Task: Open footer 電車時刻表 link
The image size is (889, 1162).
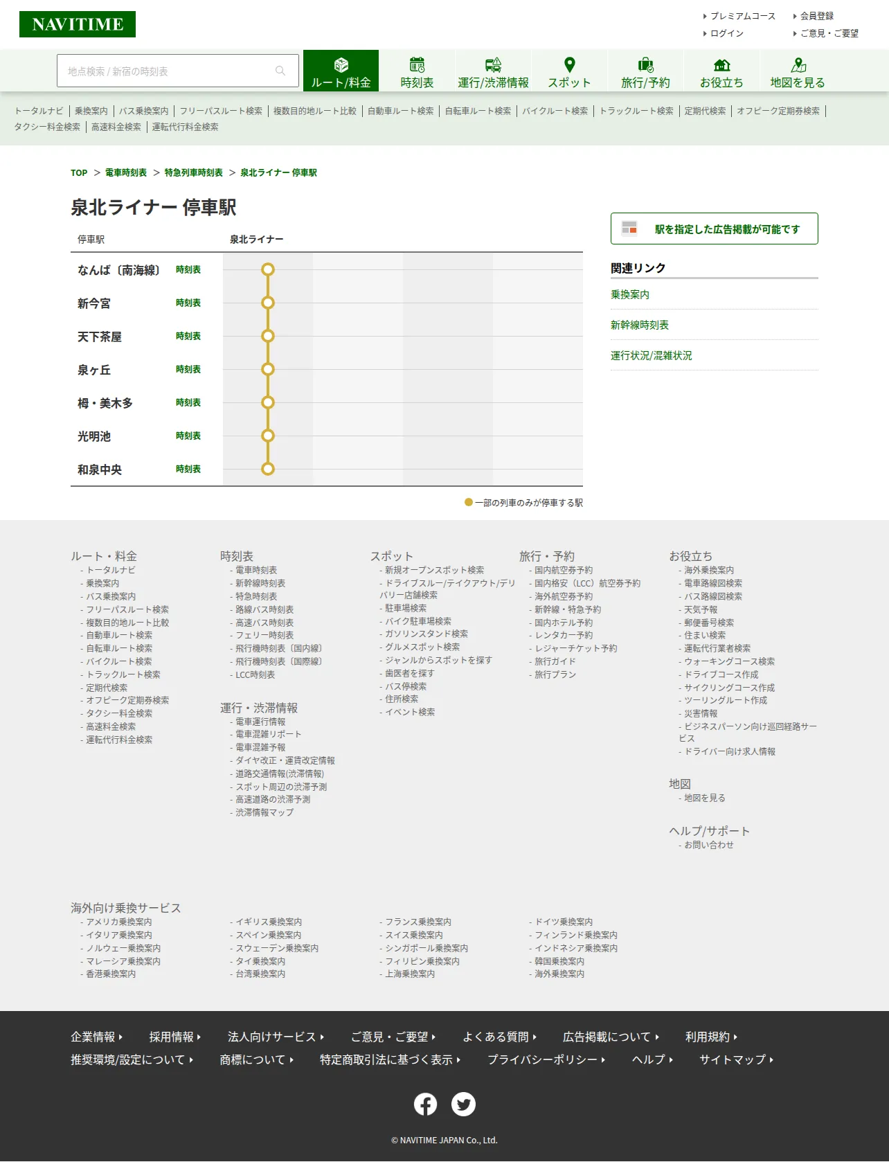Action: (256, 570)
